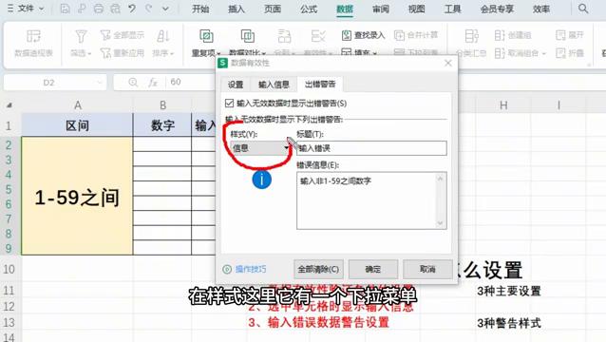This screenshot has width=606, height=342.
Task: Select row 10 header
Action: coord(9,269)
